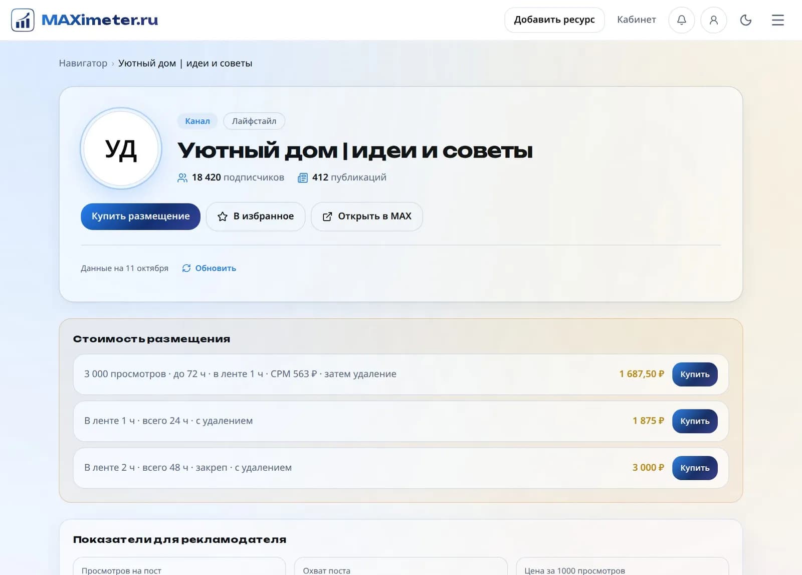The height and width of the screenshot is (575, 802).
Task: Click Показатели для рекламодателя heading
Action: [180, 539]
